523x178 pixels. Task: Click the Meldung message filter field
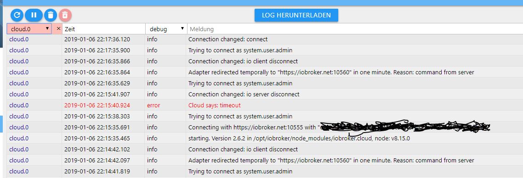coord(355,29)
